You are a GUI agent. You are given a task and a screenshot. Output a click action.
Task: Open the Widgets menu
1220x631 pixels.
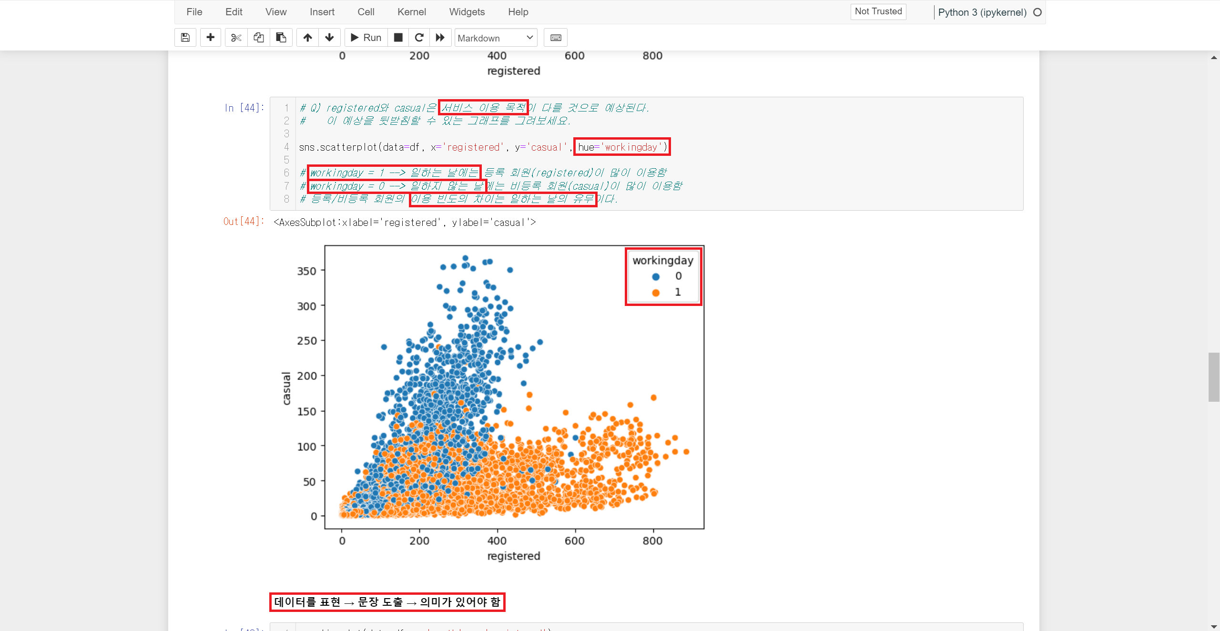click(467, 12)
